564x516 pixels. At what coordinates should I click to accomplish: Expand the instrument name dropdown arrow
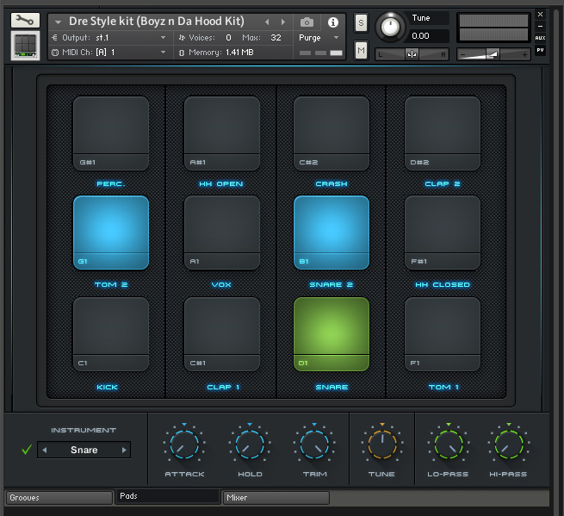coord(58,22)
